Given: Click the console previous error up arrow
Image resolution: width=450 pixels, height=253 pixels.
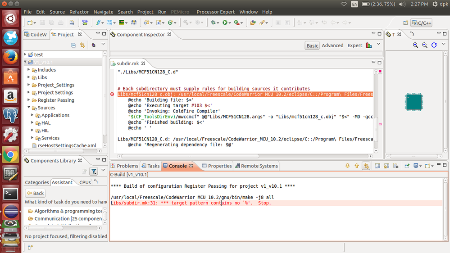Looking at the screenshot, I should point(357,166).
